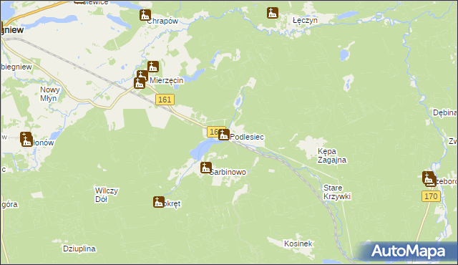Click the Dziuplina place label
This screenshot has width=458, height=265.
tap(79, 249)
